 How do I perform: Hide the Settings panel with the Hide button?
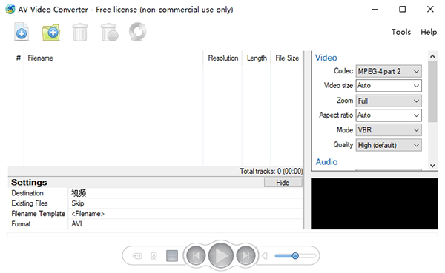click(283, 183)
